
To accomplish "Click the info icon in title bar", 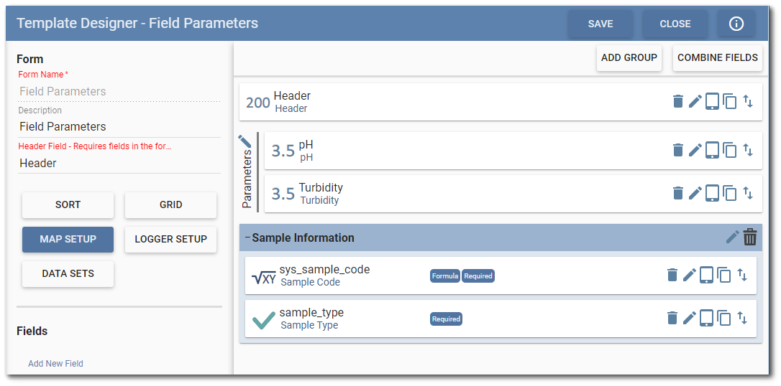I will click(736, 24).
